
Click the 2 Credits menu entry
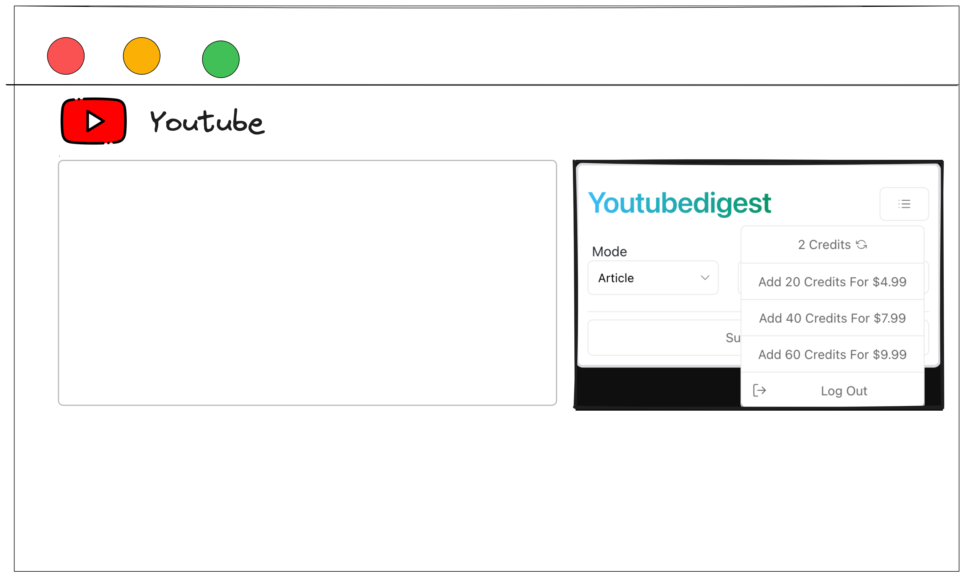[x=832, y=245]
